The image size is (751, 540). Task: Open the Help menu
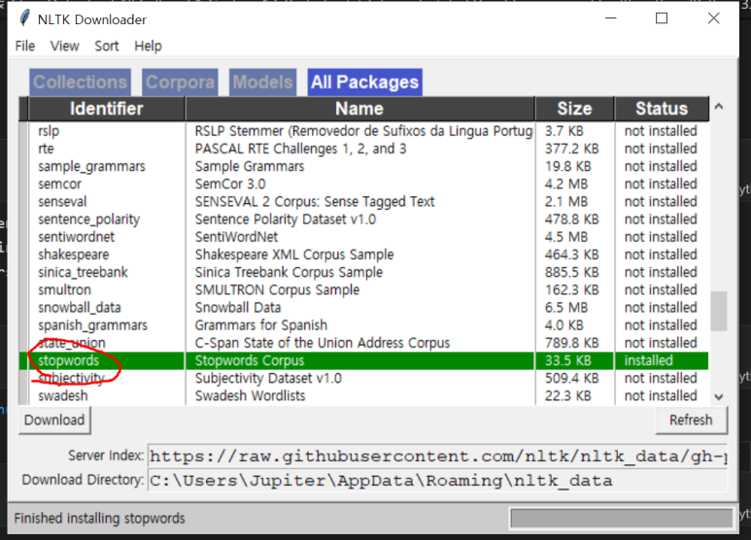(x=148, y=46)
